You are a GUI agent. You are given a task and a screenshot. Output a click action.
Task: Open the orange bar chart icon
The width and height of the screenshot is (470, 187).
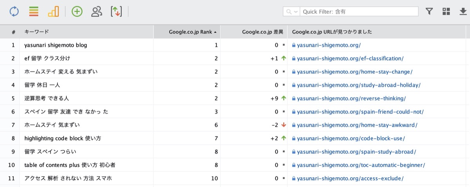(x=53, y=12)
